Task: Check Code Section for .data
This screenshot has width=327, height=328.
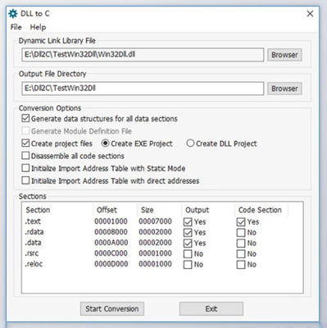Action: click(x=241, y=244)
